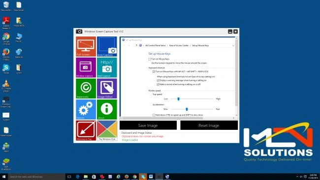Toggle Make a sound checkbox

pyautogui.click(x=158, y=84)
